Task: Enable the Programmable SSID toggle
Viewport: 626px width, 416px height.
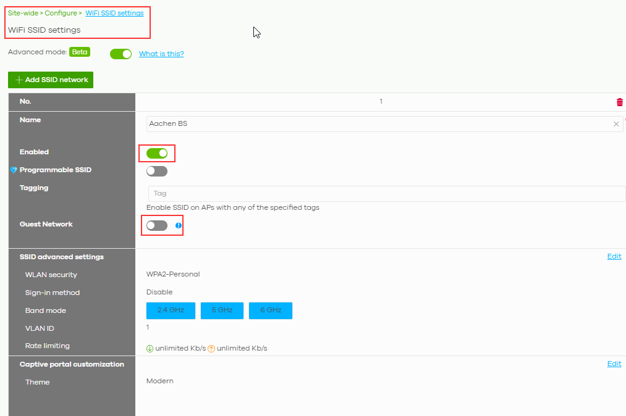Action: click(x=157, y=171)
